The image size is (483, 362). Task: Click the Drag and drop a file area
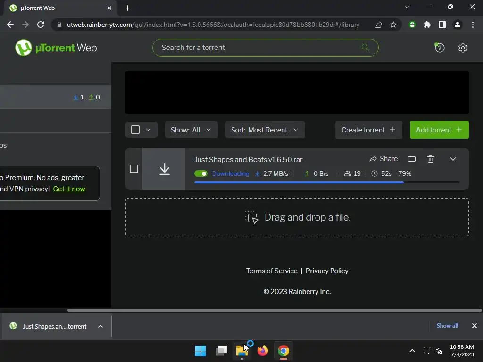pyautogui.click(x=297, y=217)
